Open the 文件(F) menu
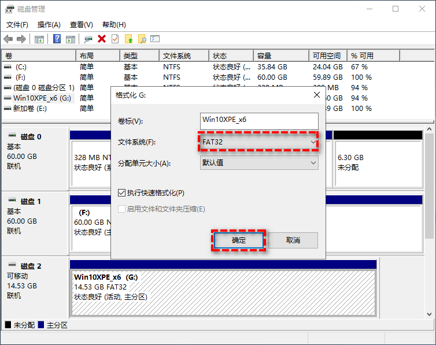436x345 pixels. pos(17,25)
